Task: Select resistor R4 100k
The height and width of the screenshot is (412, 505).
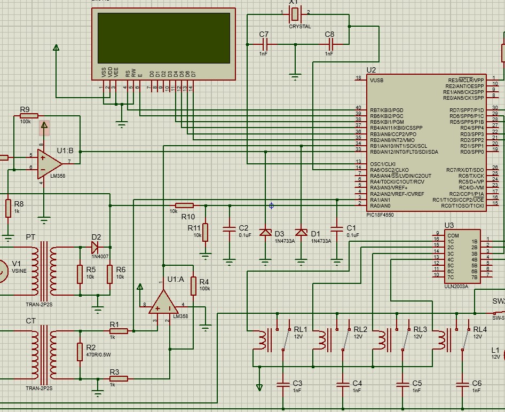Action: [x=193, y=286]
